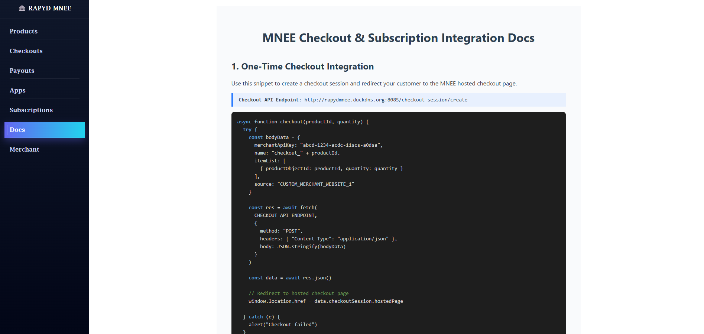Click the async function checkout line

(303, 122)
